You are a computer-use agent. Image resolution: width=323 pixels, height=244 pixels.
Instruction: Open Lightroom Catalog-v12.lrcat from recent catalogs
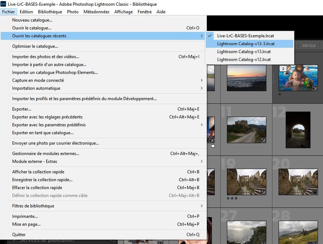tap(250, 60)
